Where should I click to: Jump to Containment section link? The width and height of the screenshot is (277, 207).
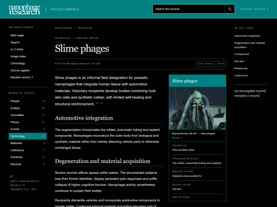pyautogui.click(x=242, y=54)
